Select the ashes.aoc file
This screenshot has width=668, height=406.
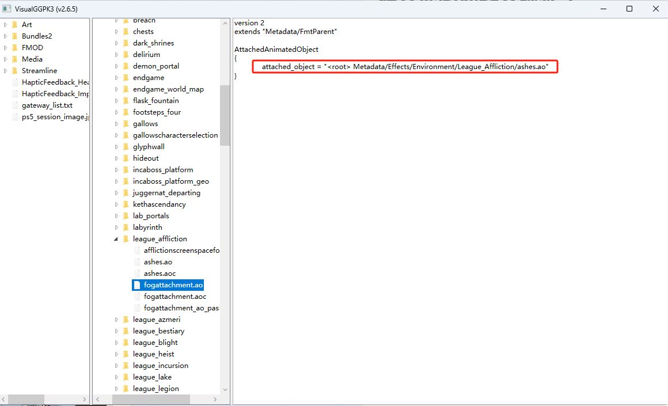pos(160,274)
